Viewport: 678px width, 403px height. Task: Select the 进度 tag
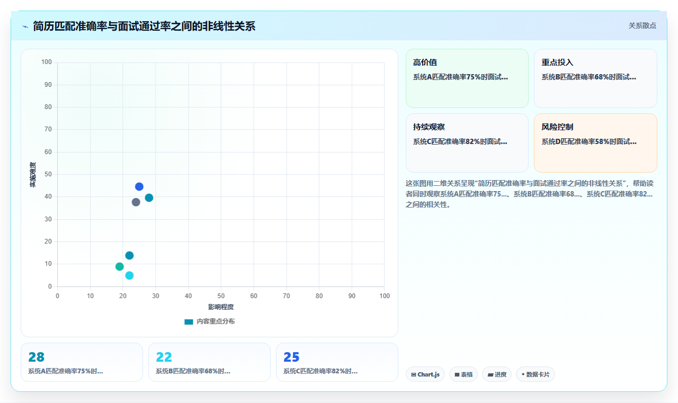[497, 374]
